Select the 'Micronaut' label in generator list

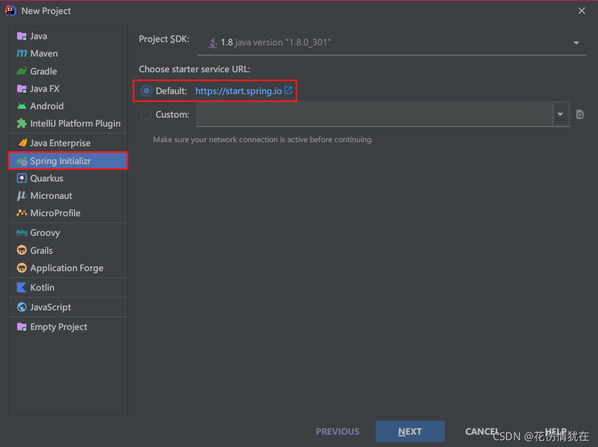click(51, 195)
